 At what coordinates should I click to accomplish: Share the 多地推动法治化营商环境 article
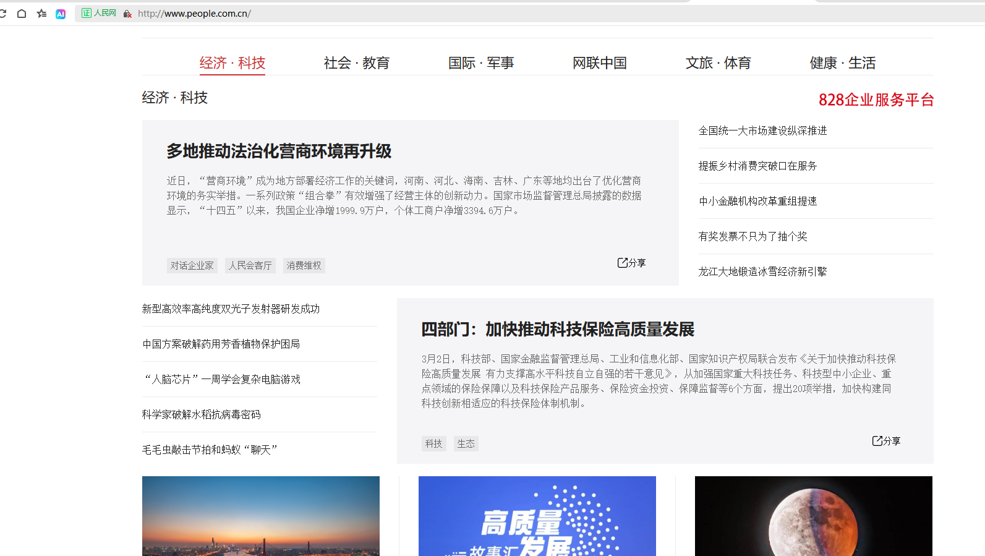(x=631, y=263)
